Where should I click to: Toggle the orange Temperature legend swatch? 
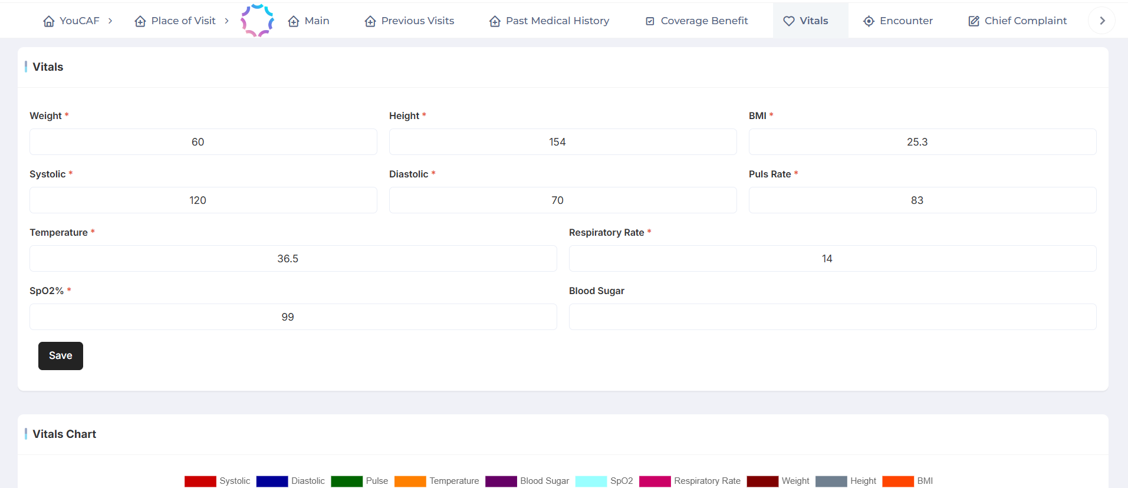click(x=410, y=481)
